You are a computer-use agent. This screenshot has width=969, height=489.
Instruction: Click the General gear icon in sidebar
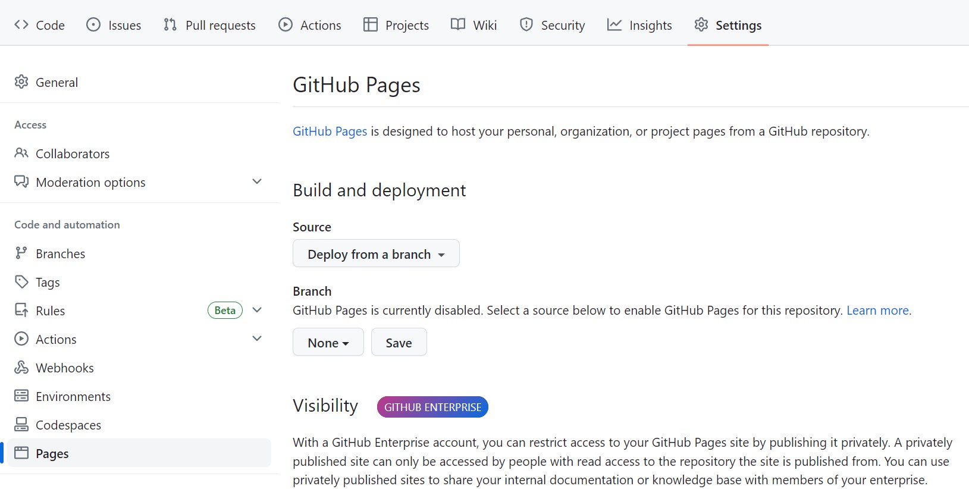point(21,82)
